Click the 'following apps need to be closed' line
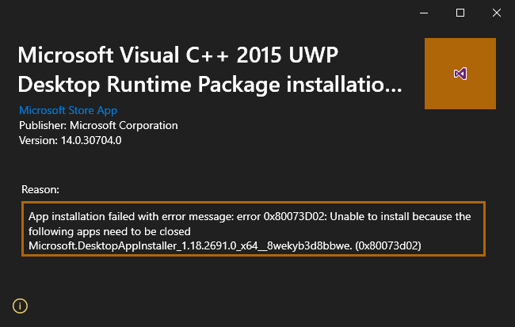515x327 pixels. [109, 231]
